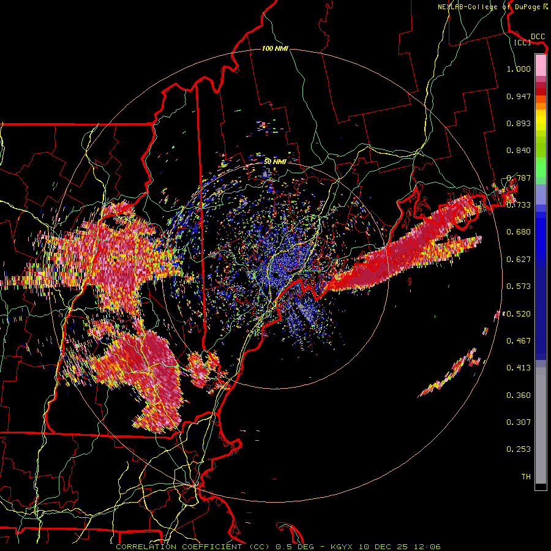The height and width of the screenshot is (551, 551).
Task: Click the 50 NMI range ring label
Action: (x=275, y=162)
